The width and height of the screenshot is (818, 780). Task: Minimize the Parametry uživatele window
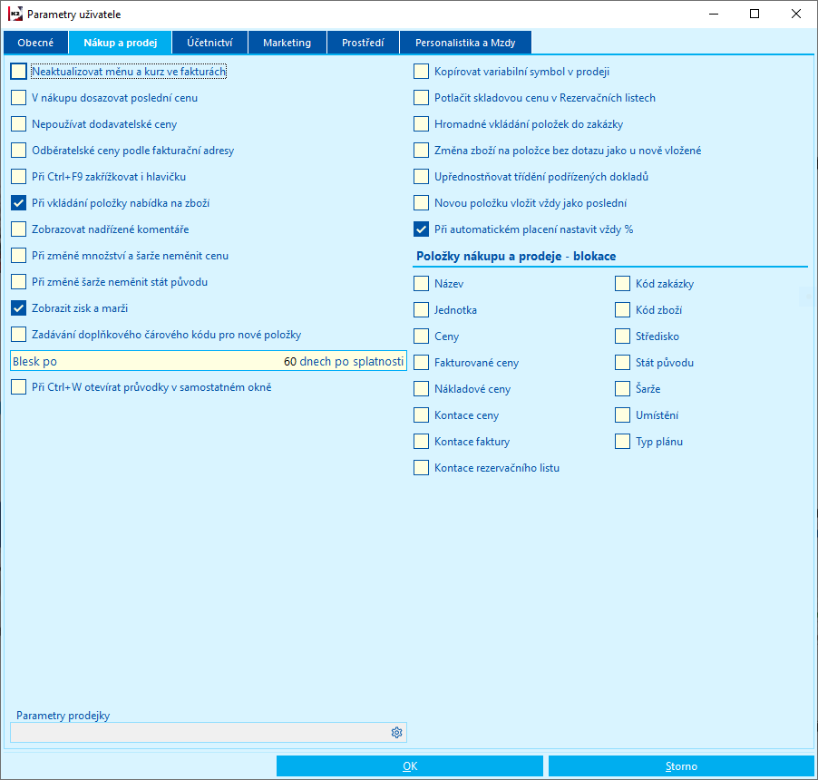pyautogui.click(x=714, y=15)
